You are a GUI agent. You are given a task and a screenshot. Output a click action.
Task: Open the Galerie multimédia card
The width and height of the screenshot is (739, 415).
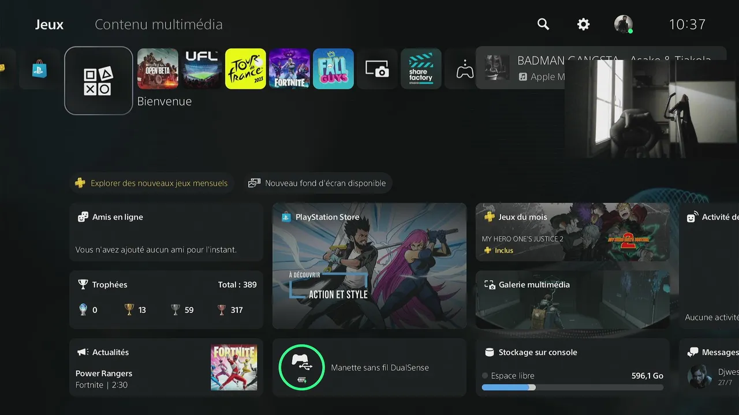pos(573,300)
